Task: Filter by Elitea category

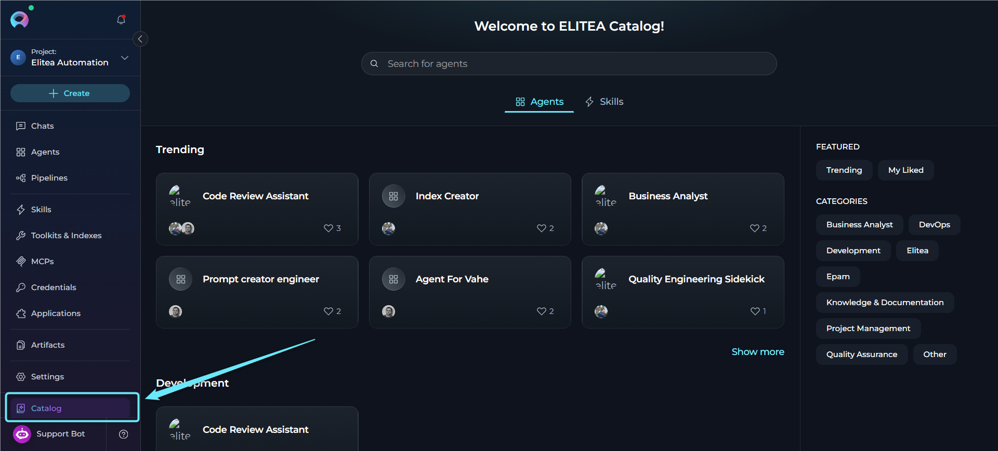Action: [917, 251]
